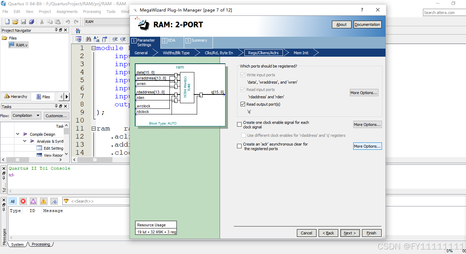Click the Analysis & Synthesis play arrow icon
This screenshot has width=466, height=254.
click(33, 141)
